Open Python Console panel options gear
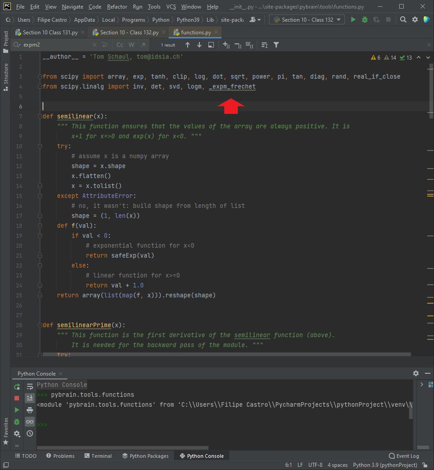The width and height of the screenshot is (434, 470). [416, 373]
